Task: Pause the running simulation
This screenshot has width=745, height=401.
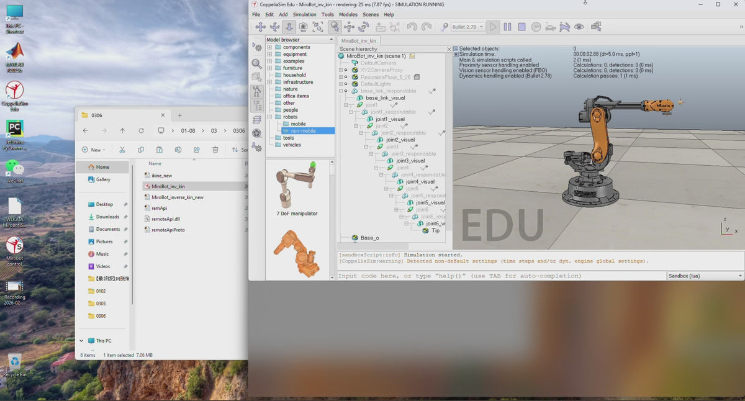Action: point(507,27)
